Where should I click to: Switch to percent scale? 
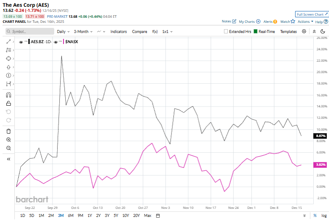[315, 216]
